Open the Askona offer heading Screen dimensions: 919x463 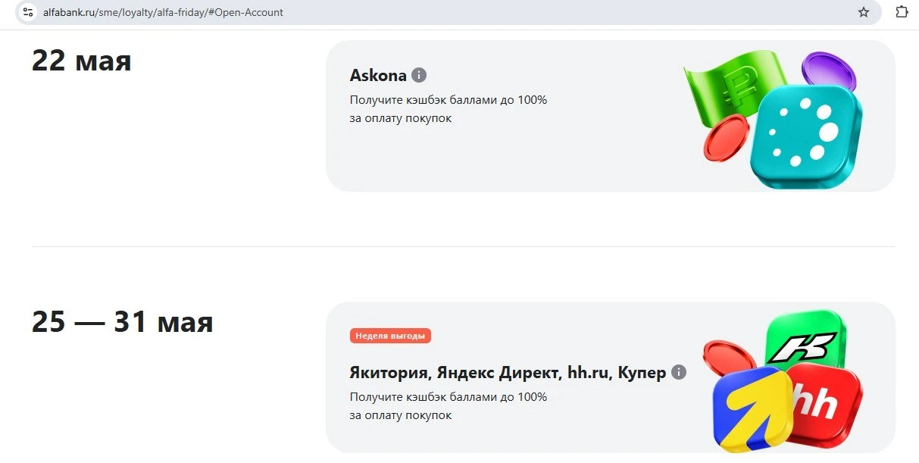[x=378, y=75]
